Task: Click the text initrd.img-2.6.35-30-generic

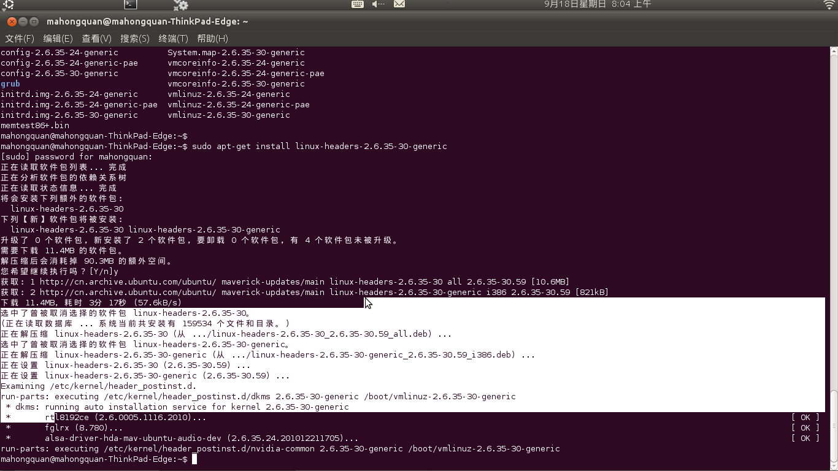Action: click(x=69, y=115)
